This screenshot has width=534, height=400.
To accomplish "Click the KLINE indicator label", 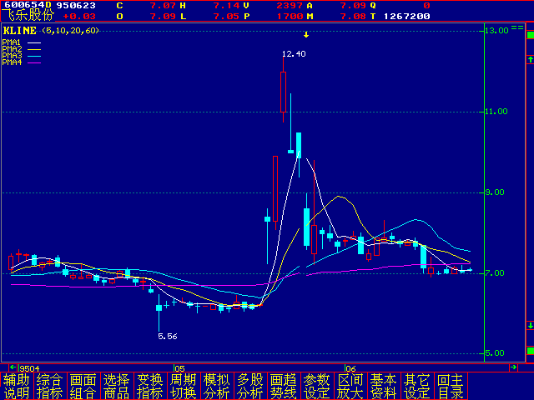I will pyautogui.click(x=20, y=30).
